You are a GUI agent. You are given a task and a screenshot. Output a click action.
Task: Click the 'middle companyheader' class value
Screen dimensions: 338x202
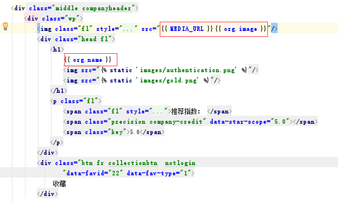(93, 8)
